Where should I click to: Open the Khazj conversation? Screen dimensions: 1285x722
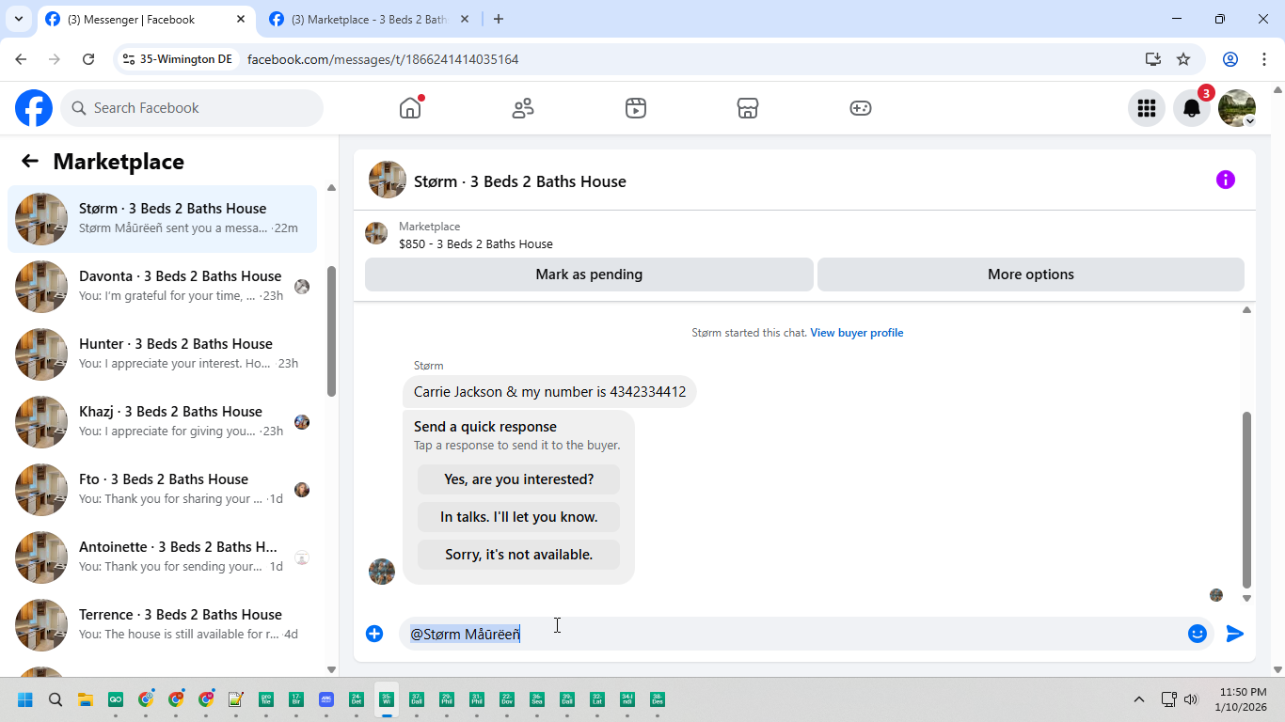click(x=163, y=422)
